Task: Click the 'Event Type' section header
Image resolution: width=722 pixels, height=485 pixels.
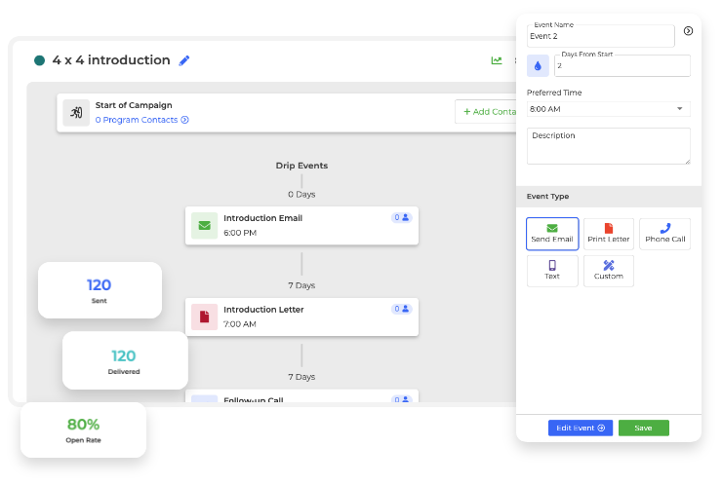Action: pos(547,197)
